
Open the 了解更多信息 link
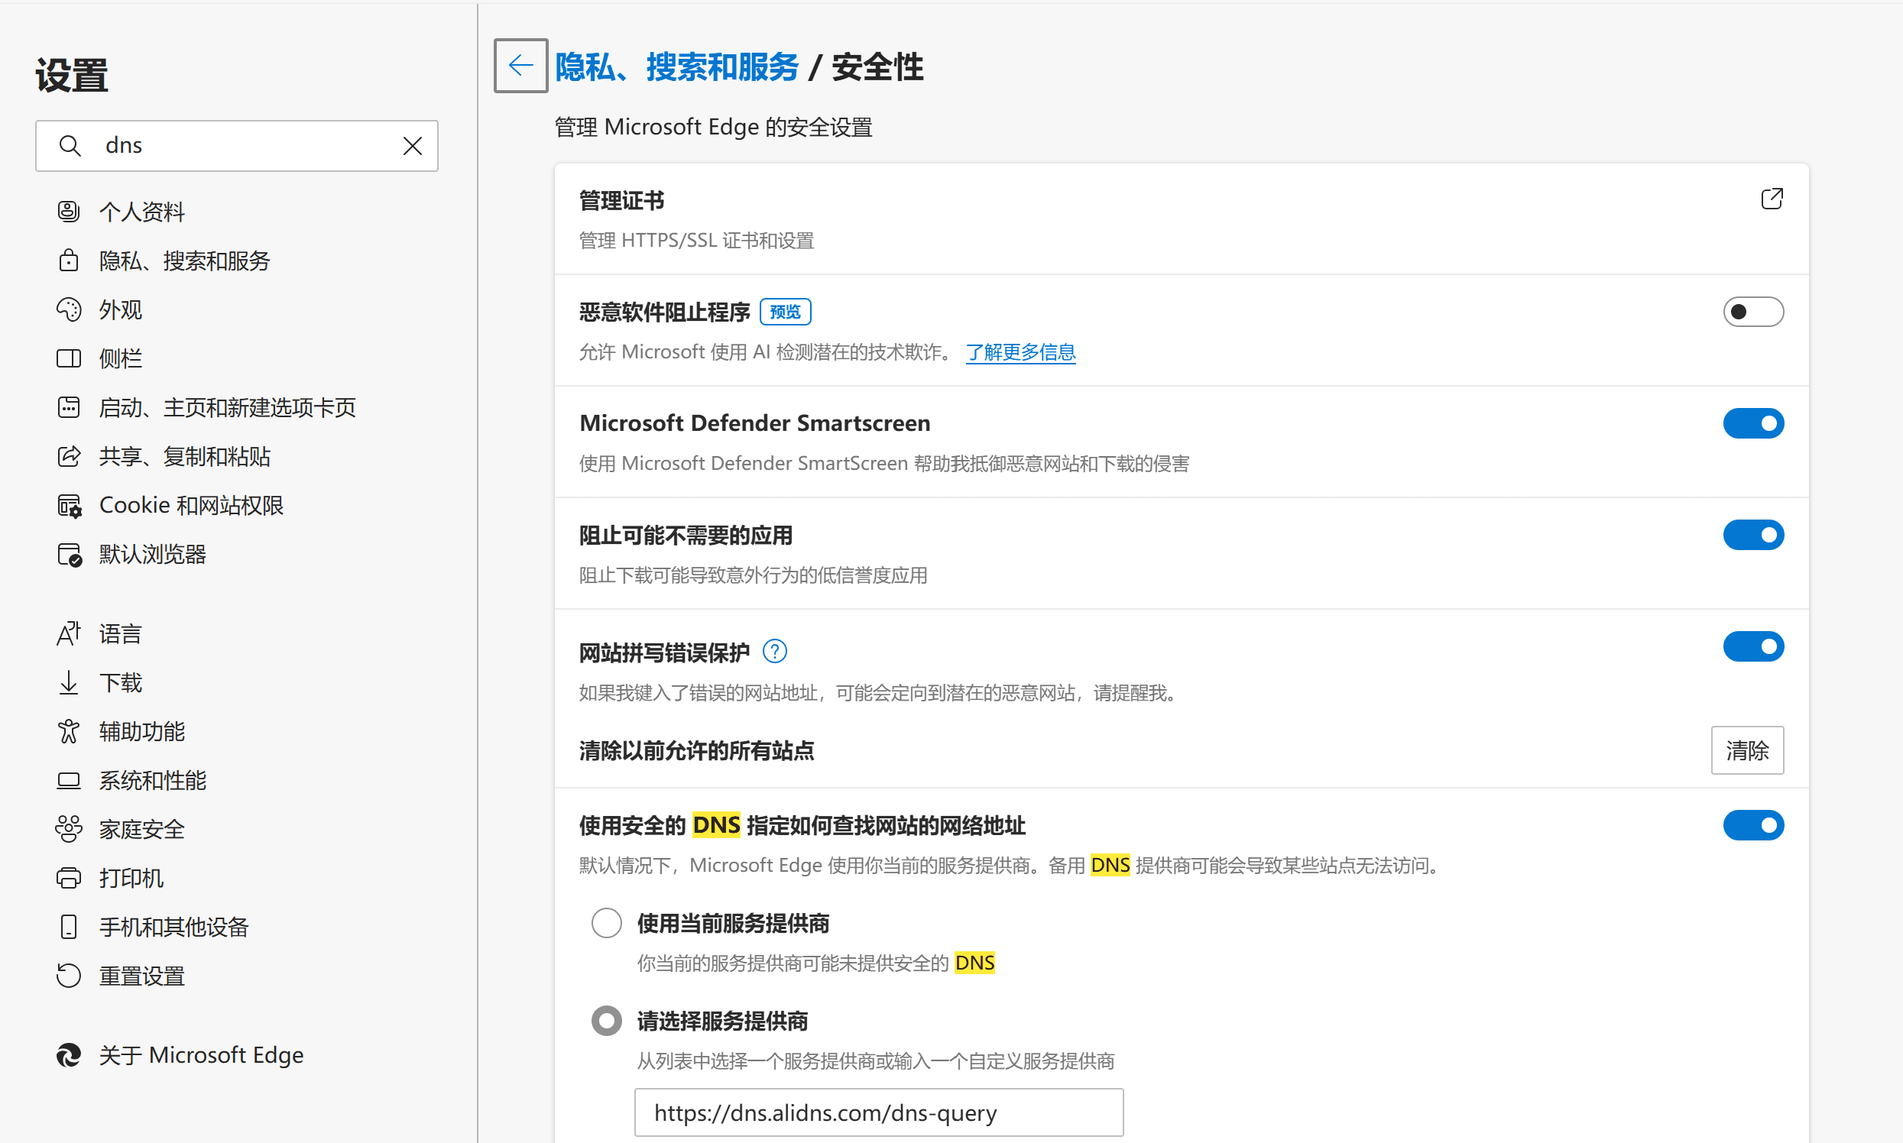1020,352
